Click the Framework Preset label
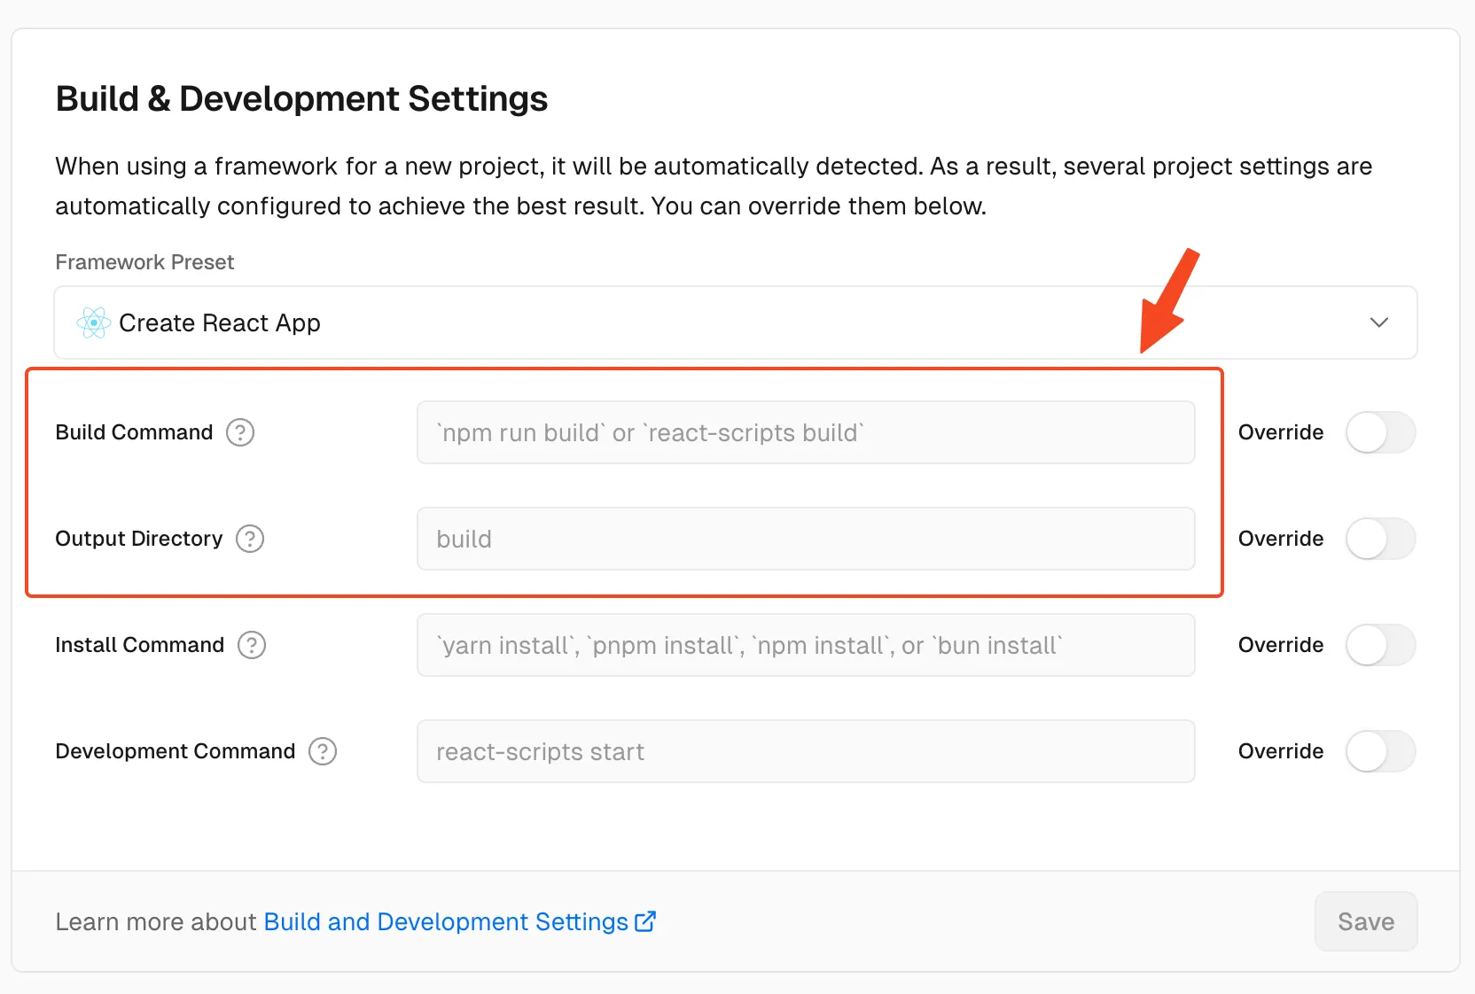This screenshot has height=994, width=1475. (x=144, y=262)
